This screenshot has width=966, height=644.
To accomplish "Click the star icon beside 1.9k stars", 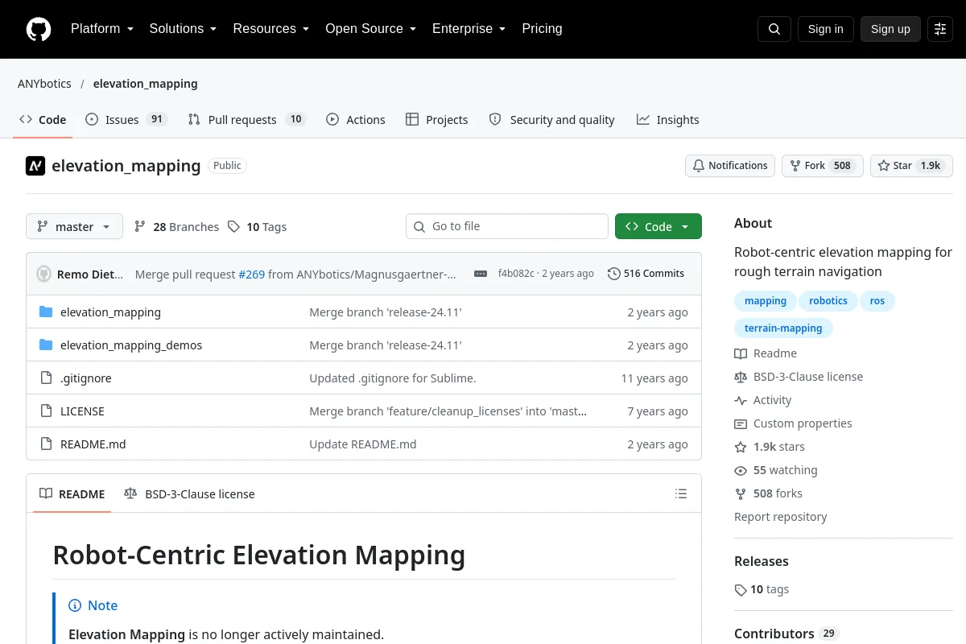I will (x=741, y=447).
